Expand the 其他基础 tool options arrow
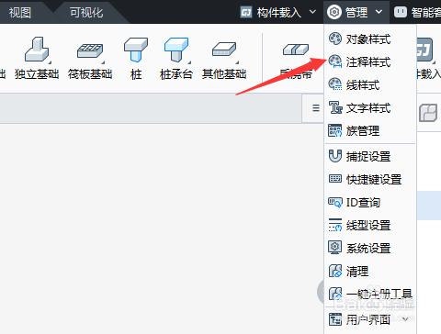 click(237, 62)
